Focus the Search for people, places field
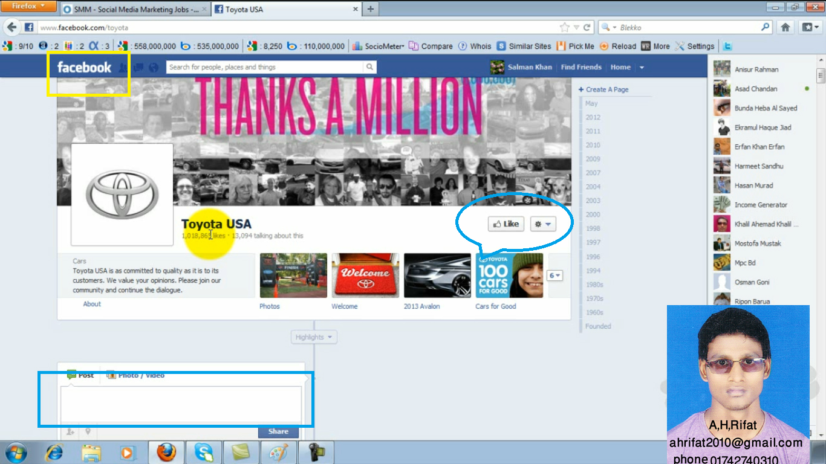Image resolution: width=826 pixels, height=464 pixels. 265,67
